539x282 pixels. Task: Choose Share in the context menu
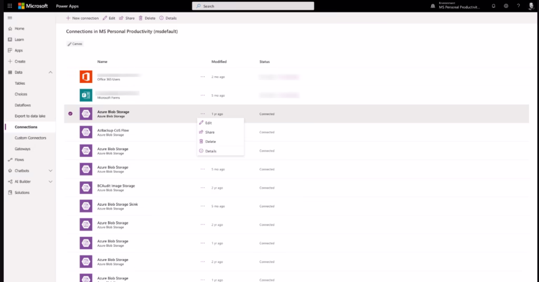[221, 132]
